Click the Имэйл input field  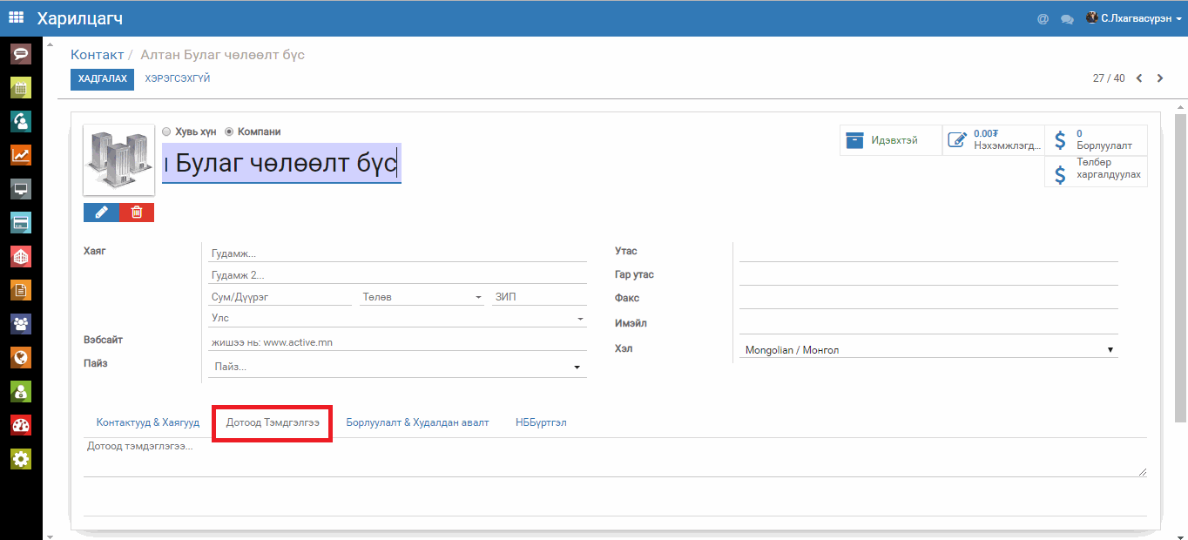(x=928, y=324)
